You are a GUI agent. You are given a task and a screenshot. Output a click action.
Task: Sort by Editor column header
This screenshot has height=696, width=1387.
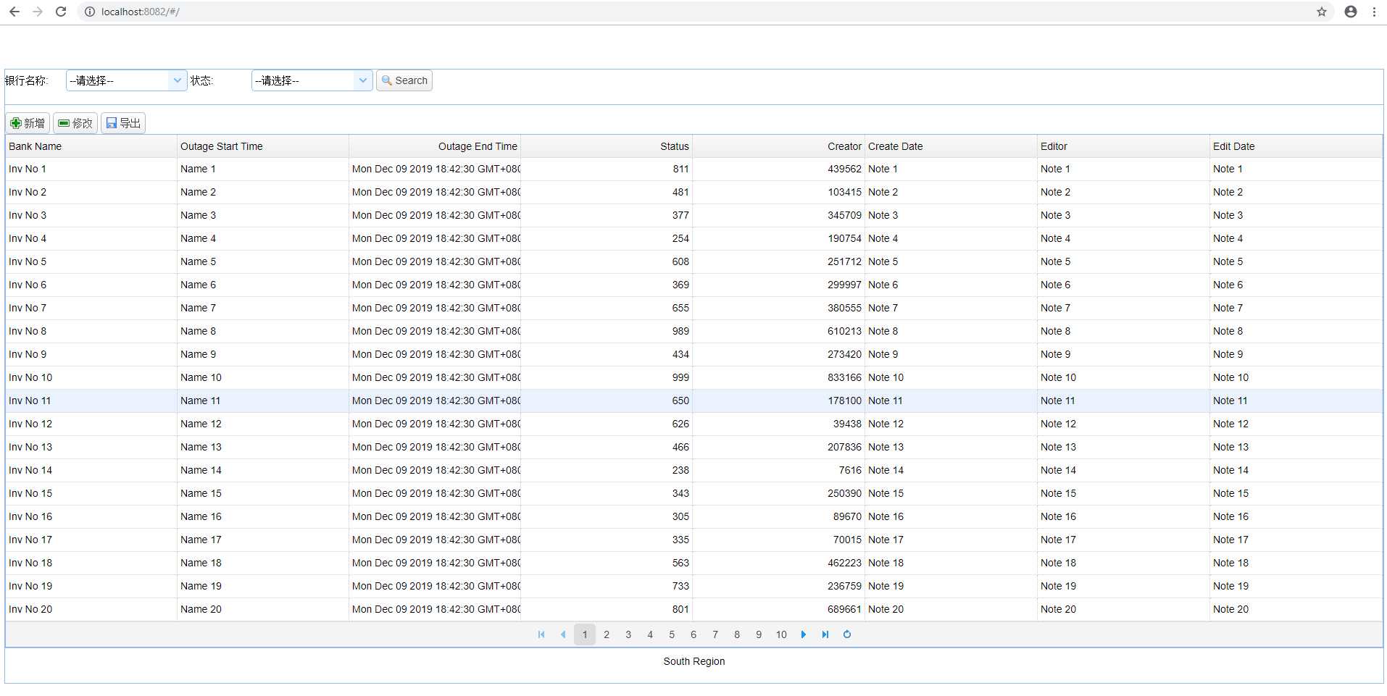[1123, 146]
